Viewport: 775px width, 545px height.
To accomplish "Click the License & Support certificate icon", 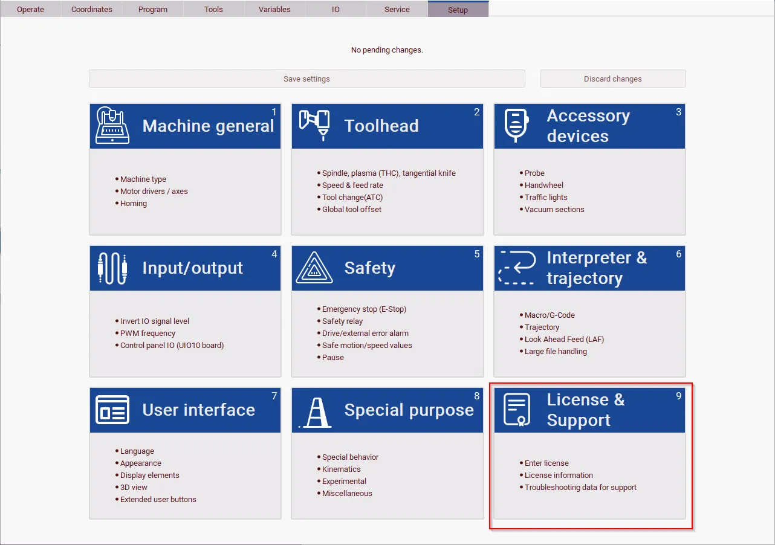I will click(x=517, y=410).
